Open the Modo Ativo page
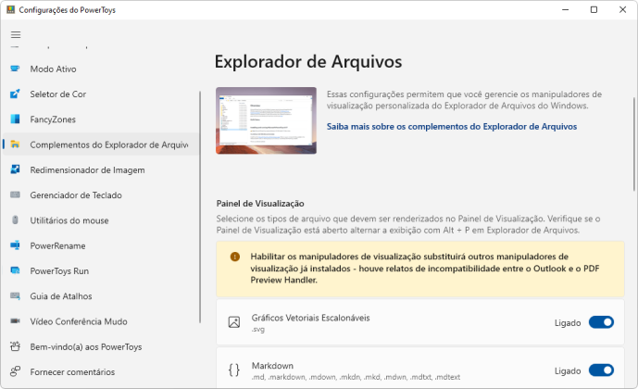 (x=101, y=69)
